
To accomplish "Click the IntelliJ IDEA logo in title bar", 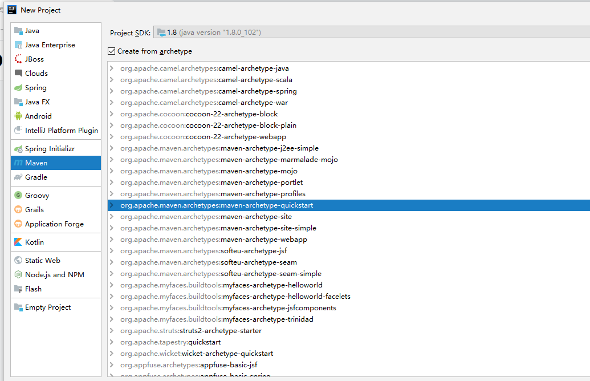I will (x=12, y=10).
